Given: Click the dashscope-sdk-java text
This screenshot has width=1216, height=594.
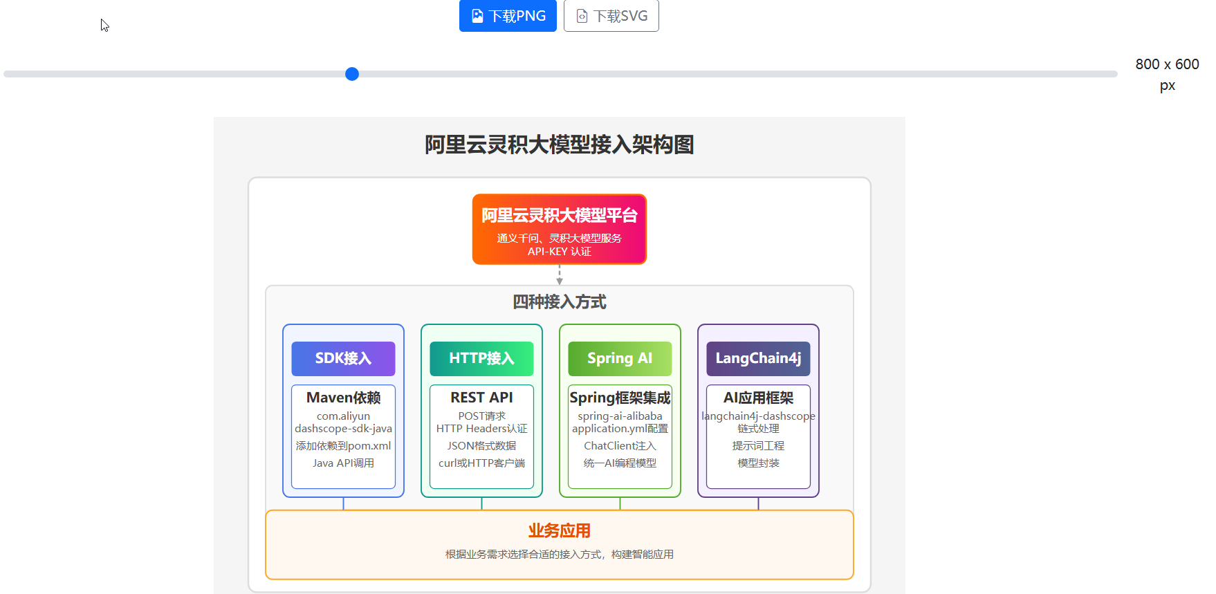Looking at the screenshot, I should (343, 429).
